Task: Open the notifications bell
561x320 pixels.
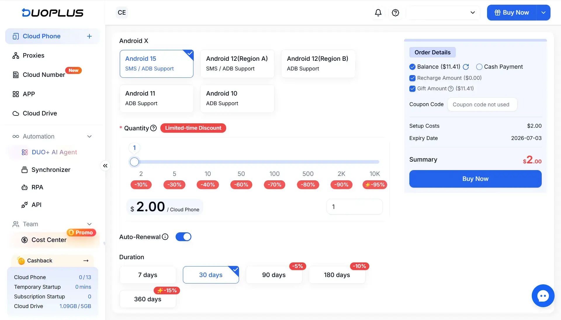Action: tap(378, 13)
